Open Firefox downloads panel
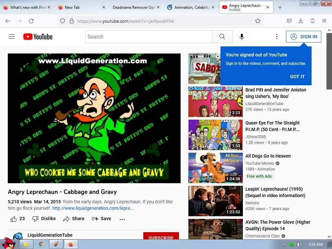Image resolution: width=332 pixels, height=249 pixels. click(301, 21)
